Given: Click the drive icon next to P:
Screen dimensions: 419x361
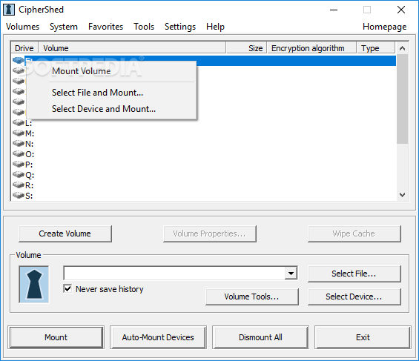Looking at the screenshot, I should [19, 165].
